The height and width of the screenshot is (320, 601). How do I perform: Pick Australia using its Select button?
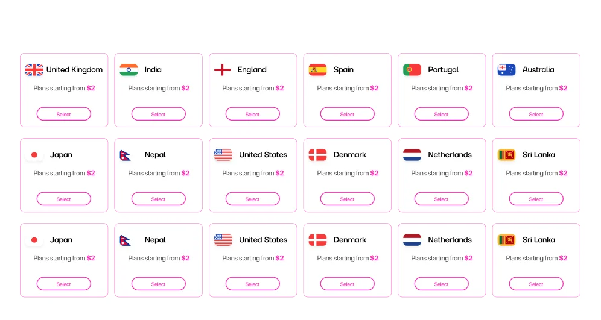[x=536, y=114]
